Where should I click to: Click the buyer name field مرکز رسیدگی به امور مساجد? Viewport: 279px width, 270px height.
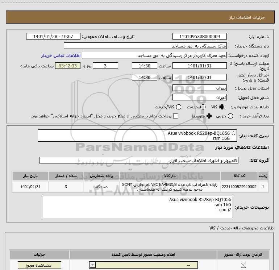145,46
